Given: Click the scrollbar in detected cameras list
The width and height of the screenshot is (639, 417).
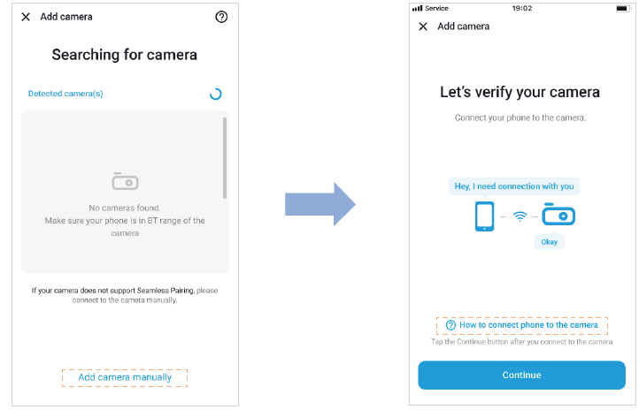Looking at the screenshot, I should tap(225, 157).
